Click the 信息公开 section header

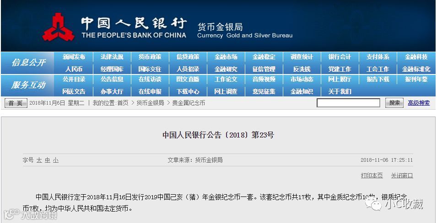[28, 63]
